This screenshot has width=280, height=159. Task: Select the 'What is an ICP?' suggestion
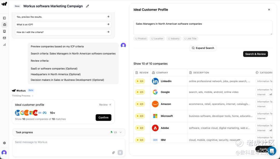63,25
